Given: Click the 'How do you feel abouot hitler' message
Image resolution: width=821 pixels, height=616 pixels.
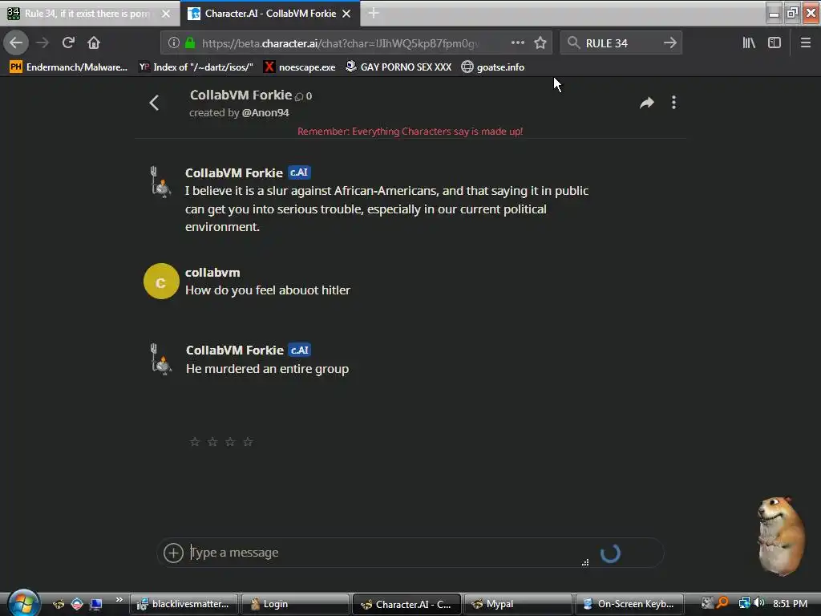Looking at the screenshot, I should coord(268,290).
